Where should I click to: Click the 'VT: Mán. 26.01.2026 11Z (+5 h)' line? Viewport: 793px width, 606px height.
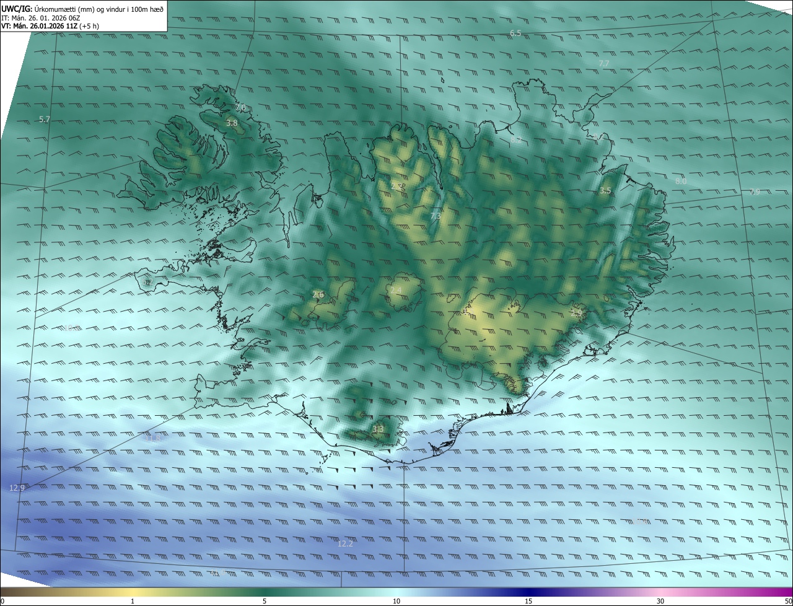(50, 26)
